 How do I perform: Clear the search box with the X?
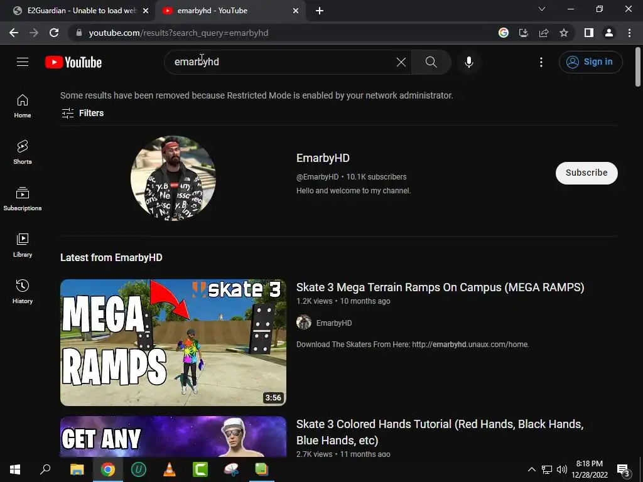401,62
